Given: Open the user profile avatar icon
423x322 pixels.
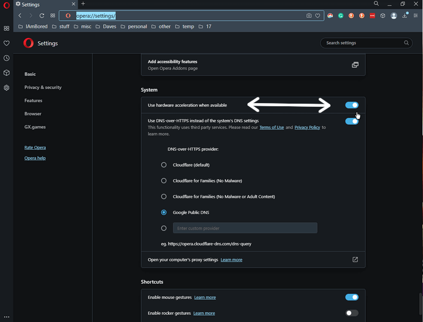Looking at the screenshot, I should click(x=394, y=16).
